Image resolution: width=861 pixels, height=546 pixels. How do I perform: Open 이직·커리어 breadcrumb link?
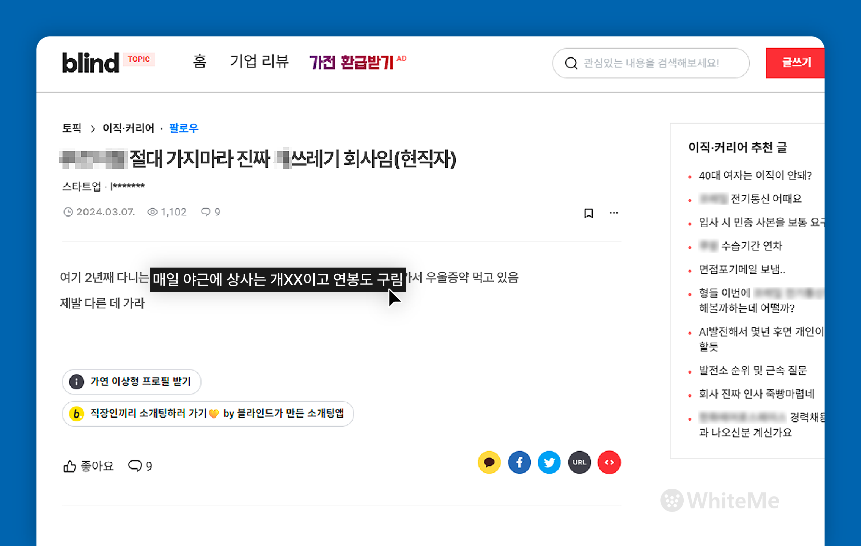click(128, 128)
